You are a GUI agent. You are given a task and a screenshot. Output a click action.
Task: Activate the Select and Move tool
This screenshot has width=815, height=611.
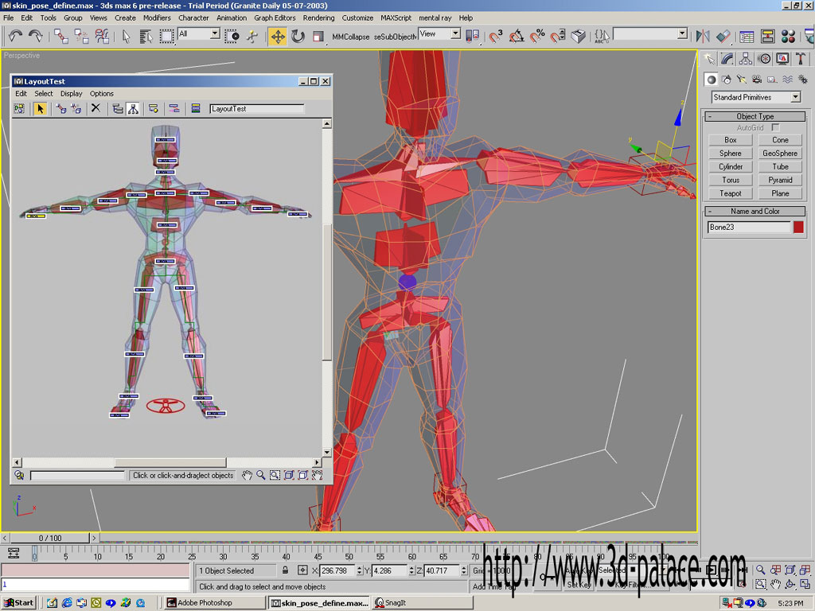(x=278, y=37)
